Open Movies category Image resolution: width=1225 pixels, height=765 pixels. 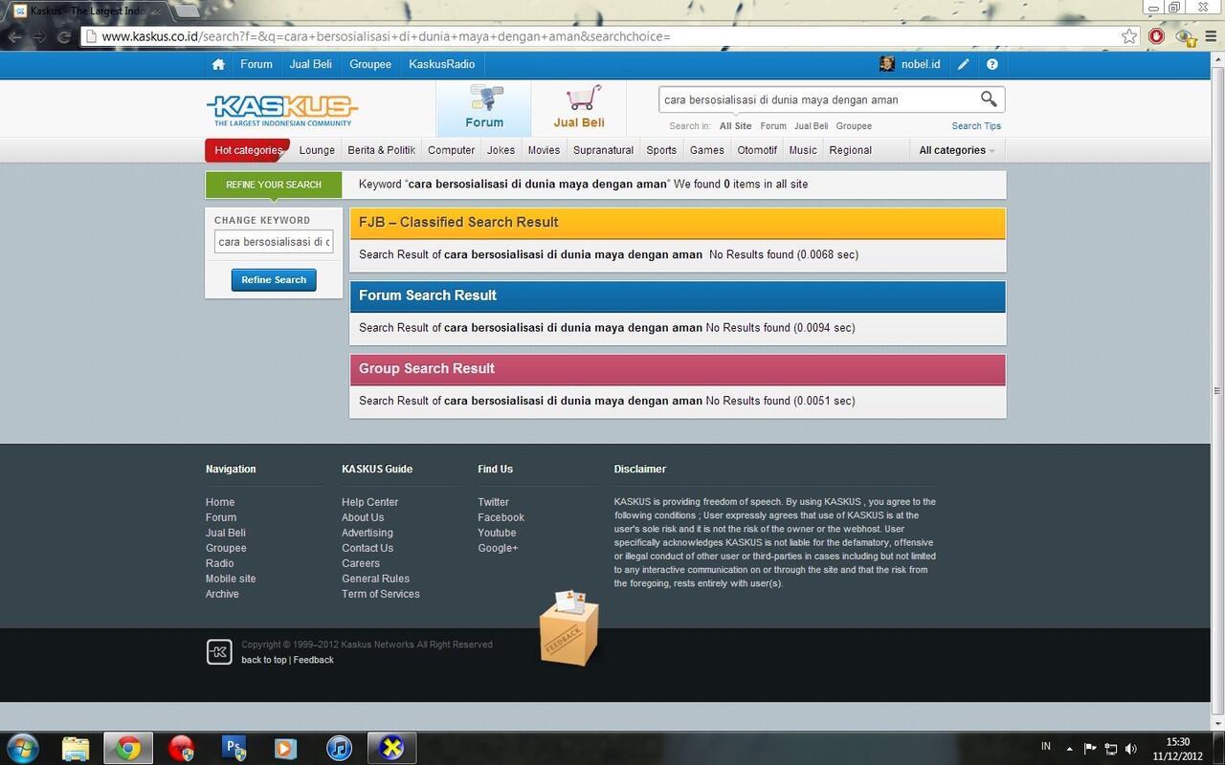click(x=544, y=150)
